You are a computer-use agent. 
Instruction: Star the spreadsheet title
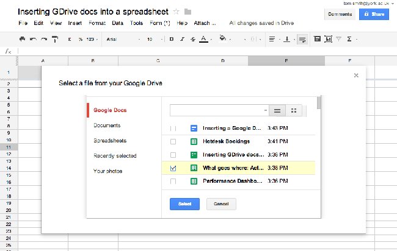point(177,12)
